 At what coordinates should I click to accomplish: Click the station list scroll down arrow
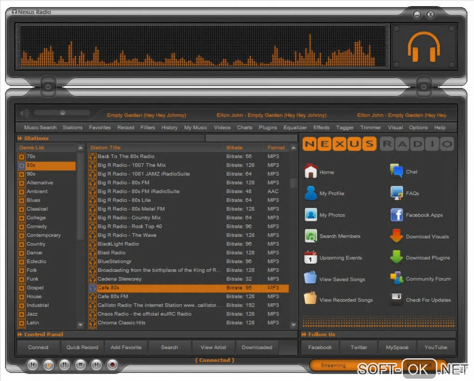click(293, 325)
